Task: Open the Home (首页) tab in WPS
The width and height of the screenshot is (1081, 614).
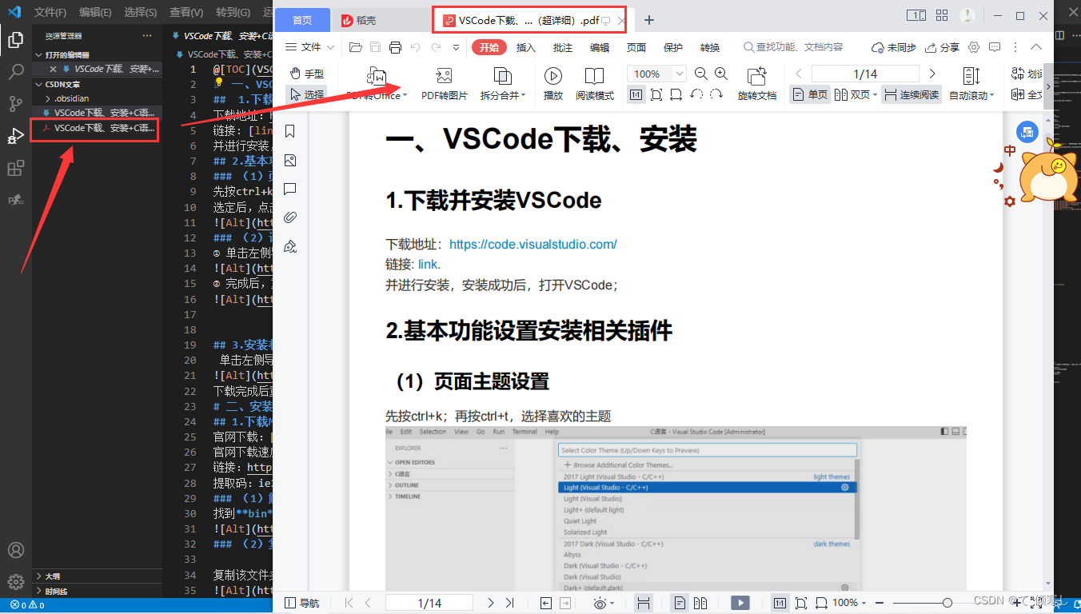Action: 302,20
